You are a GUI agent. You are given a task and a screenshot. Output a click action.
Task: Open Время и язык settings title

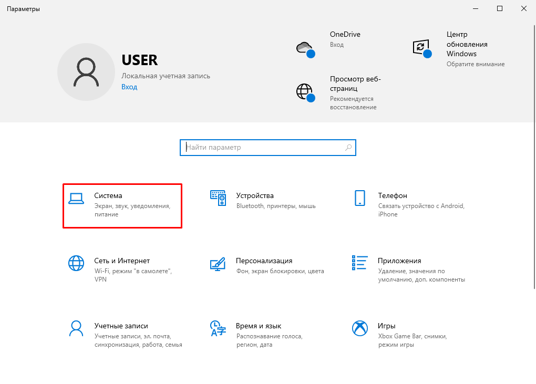pos(259,326)
